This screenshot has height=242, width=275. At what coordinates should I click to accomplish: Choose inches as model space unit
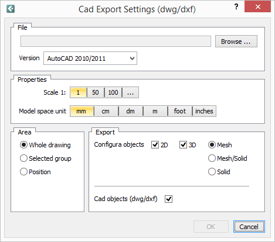(204, 111)
